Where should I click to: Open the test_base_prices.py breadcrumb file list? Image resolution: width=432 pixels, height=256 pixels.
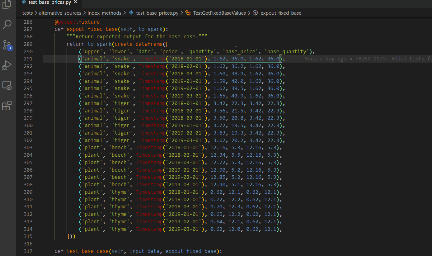tap(157, 13)
